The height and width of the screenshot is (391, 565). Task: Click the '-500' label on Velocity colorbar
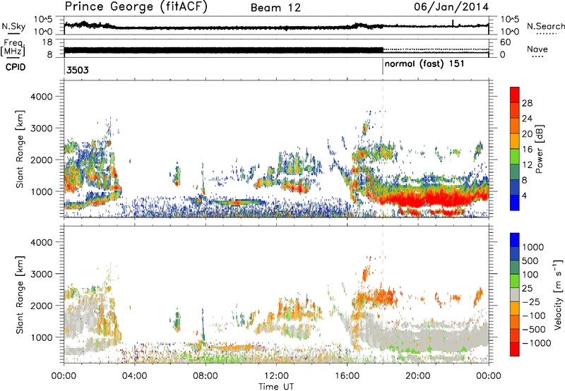click(534, 329)
